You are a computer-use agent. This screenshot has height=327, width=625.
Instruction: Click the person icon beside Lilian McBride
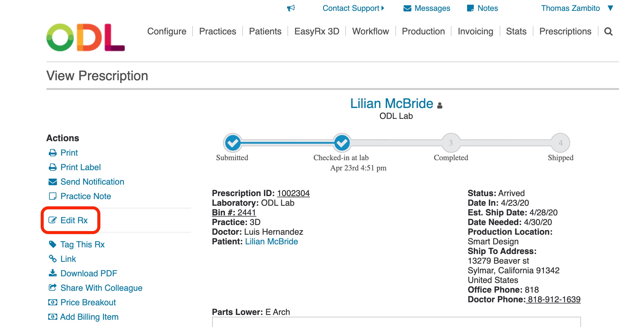click(x=440, y=105)
